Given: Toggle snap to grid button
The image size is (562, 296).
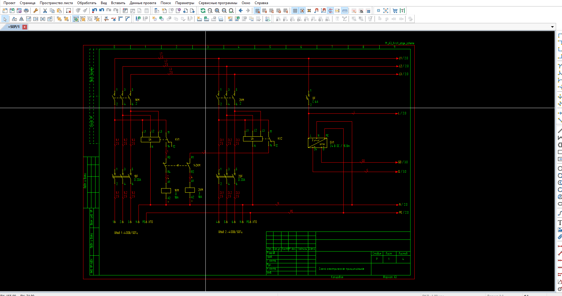Looking at the screenshot, I should click(302, 11).
